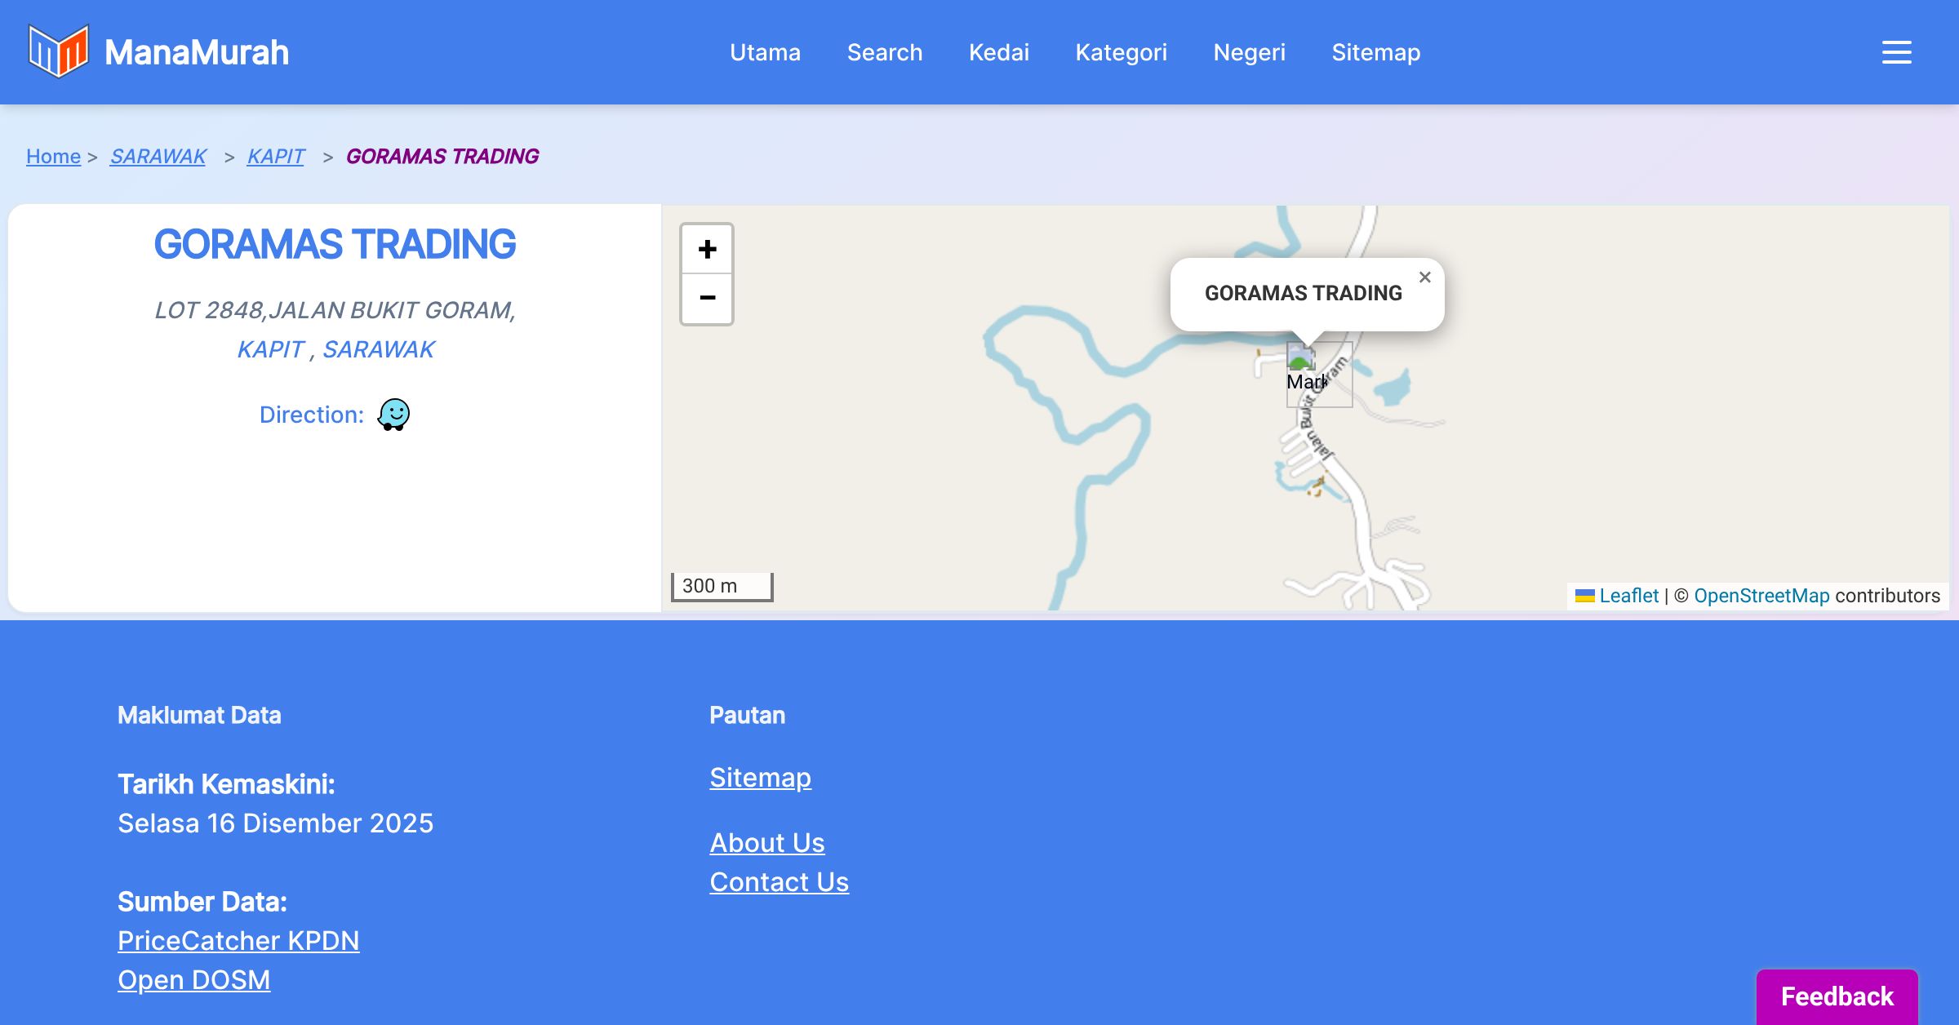This screenshot has height=1025, width=1959.
Task: Visit the About Us footer link
Action: pyautogui.click(x=766, y=842)
